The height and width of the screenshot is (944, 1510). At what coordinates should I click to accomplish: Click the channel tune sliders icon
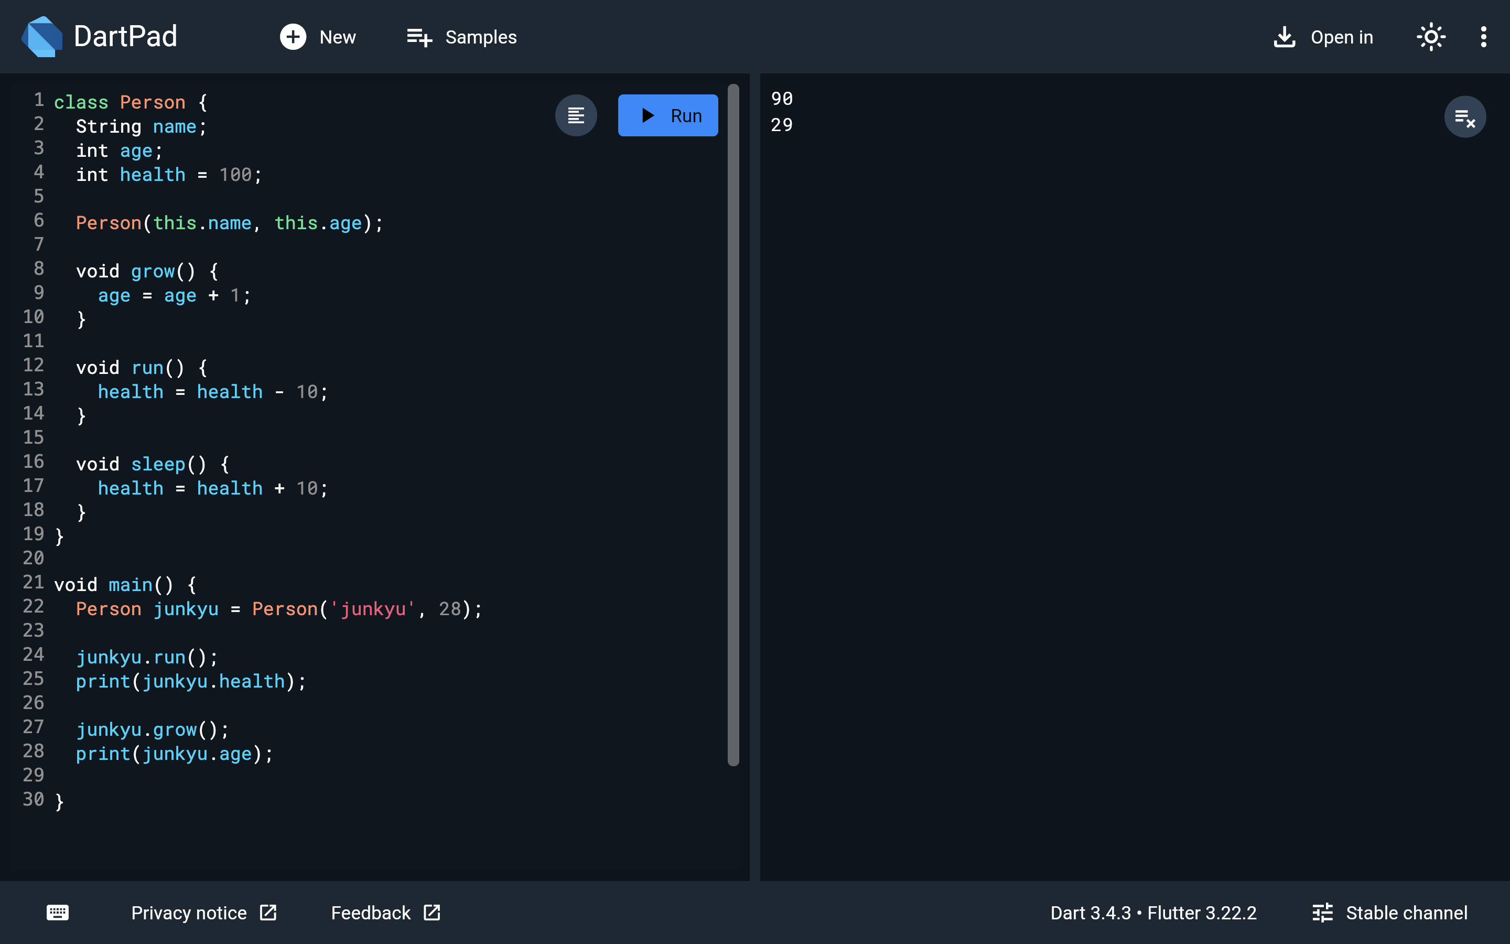[1322, 912]
